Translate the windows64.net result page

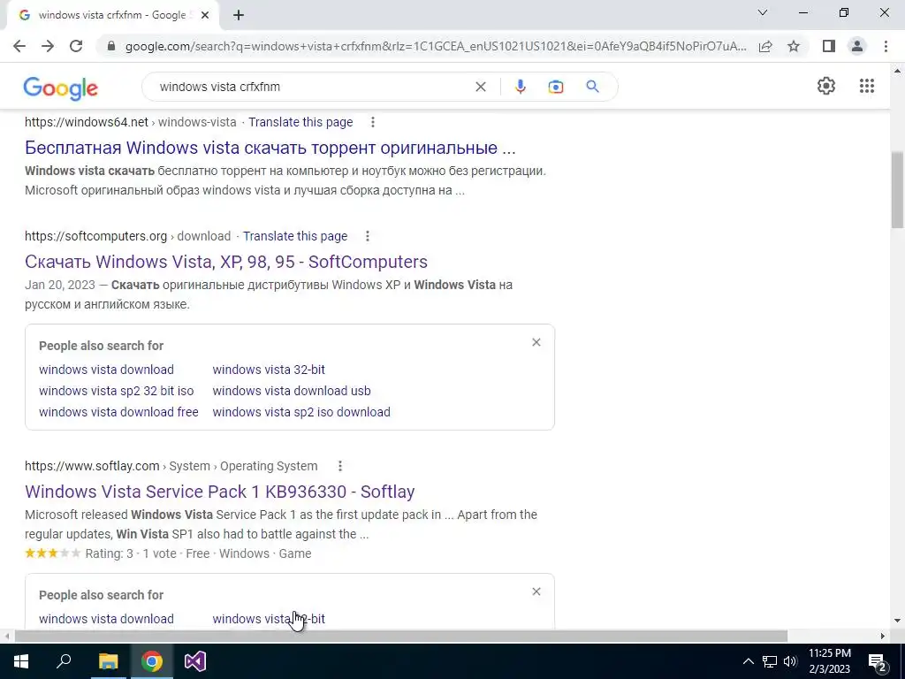click(300, 122)
